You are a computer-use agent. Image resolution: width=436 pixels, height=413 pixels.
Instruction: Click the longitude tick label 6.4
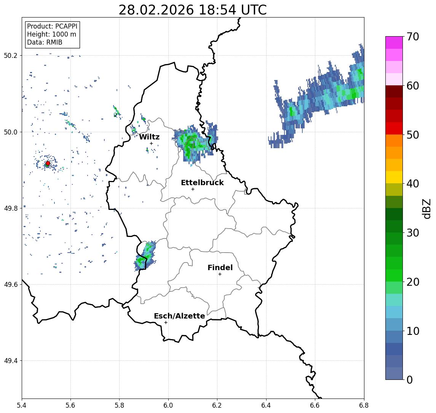click(266, 405)
